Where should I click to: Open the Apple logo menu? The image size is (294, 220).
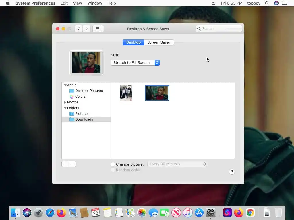point(8,3)
